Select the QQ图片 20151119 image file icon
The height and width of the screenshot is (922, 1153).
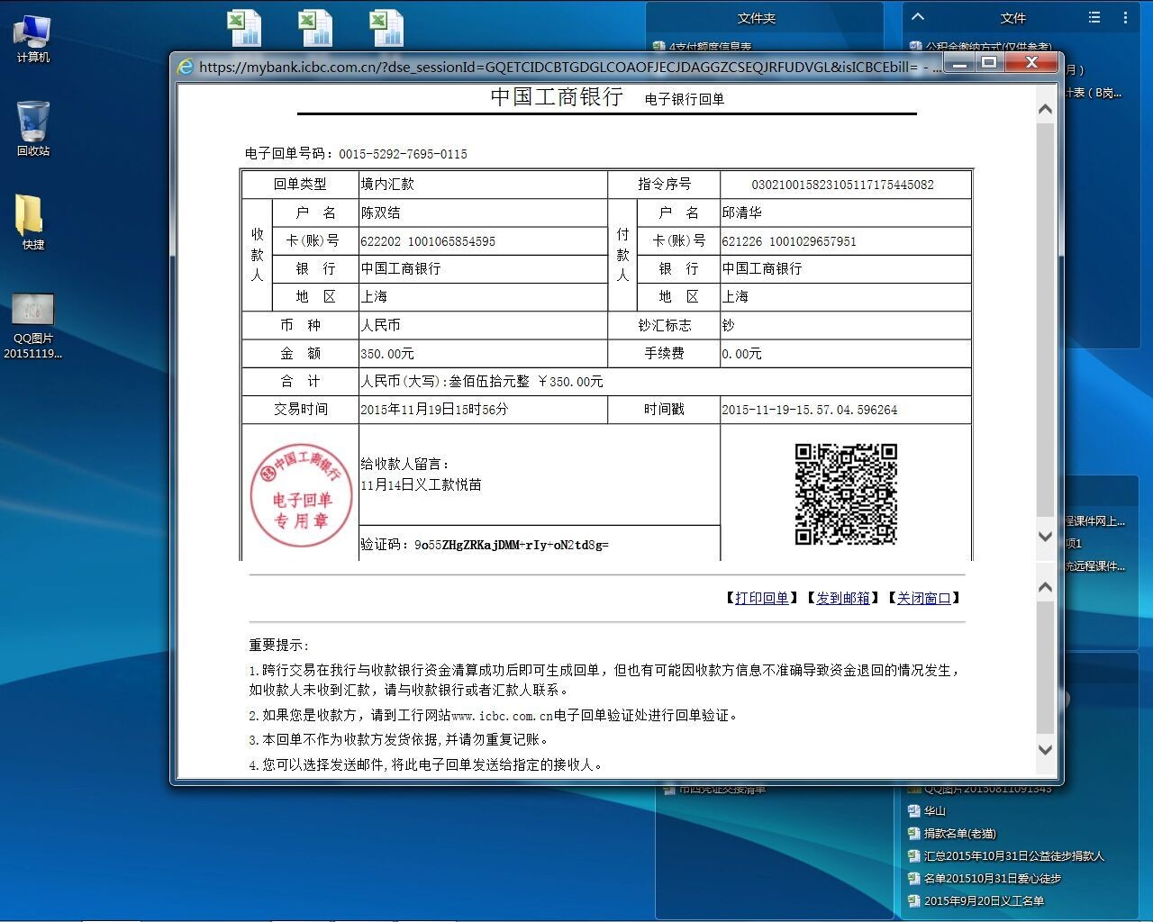pyautogui.click(x=33, y=326)
